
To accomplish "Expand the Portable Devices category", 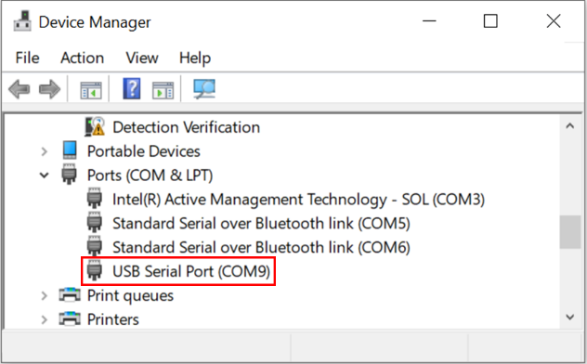I will click(45, 151).
